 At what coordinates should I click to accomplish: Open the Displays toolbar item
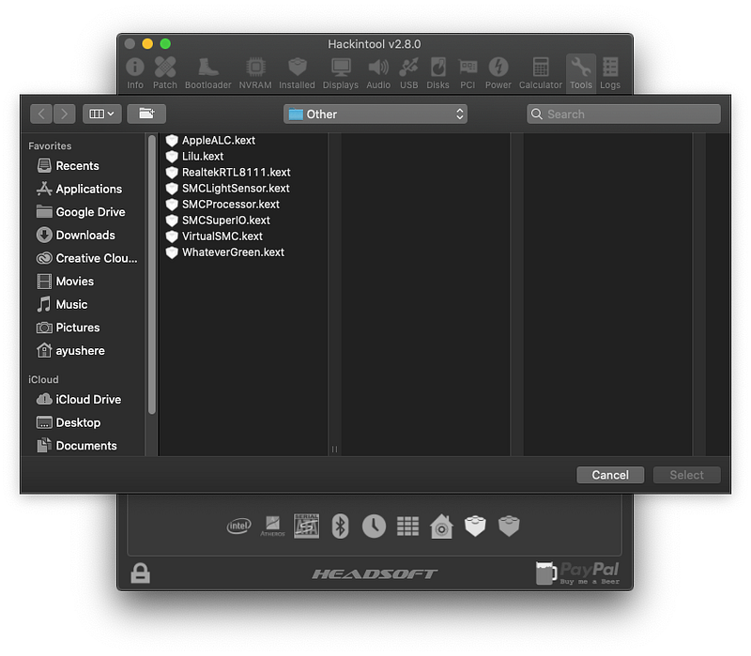[341, 73]
